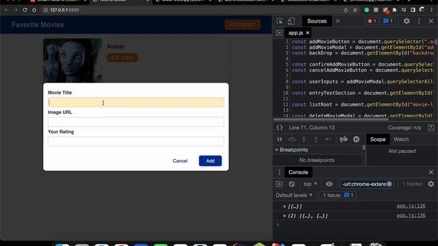Select the Console drawer tab
This screenshot has width=438, height=246.
tap(298, 172)
